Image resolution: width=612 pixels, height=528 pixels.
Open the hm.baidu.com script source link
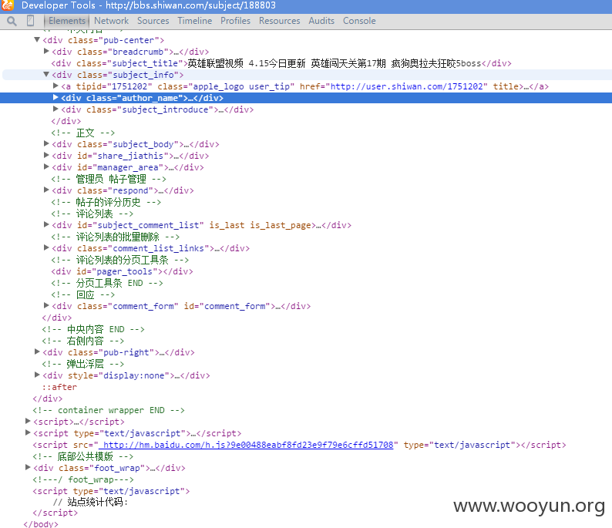click(x=247, y=445)
